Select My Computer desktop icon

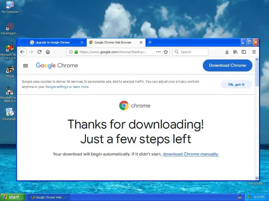[x=10, y=7]
